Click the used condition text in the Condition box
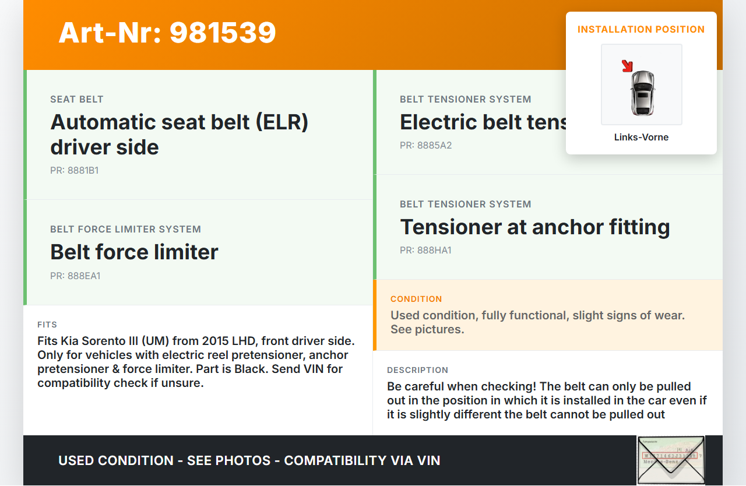This screenshot has height=486, width=746. tap(537, 322)
